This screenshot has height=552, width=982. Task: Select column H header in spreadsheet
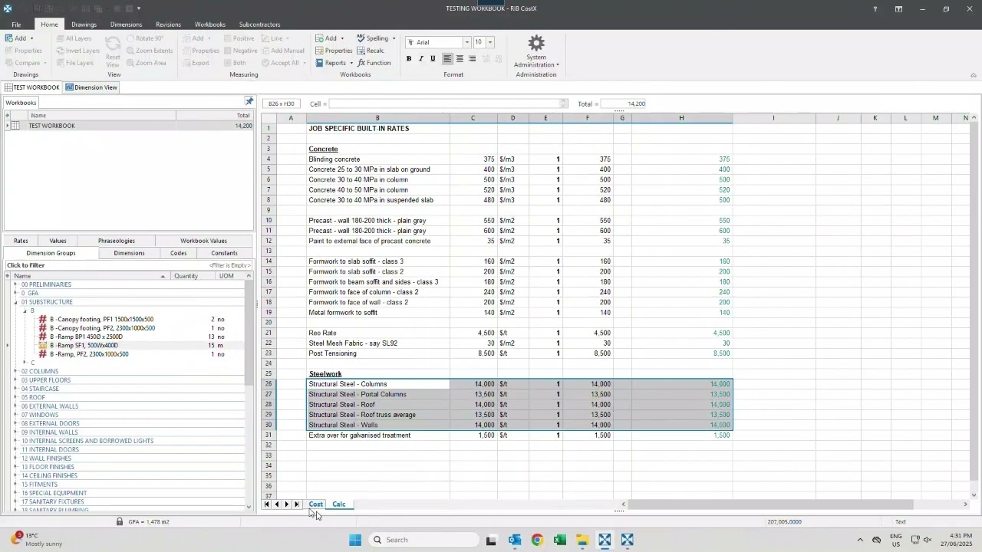[x=681, y=118]
